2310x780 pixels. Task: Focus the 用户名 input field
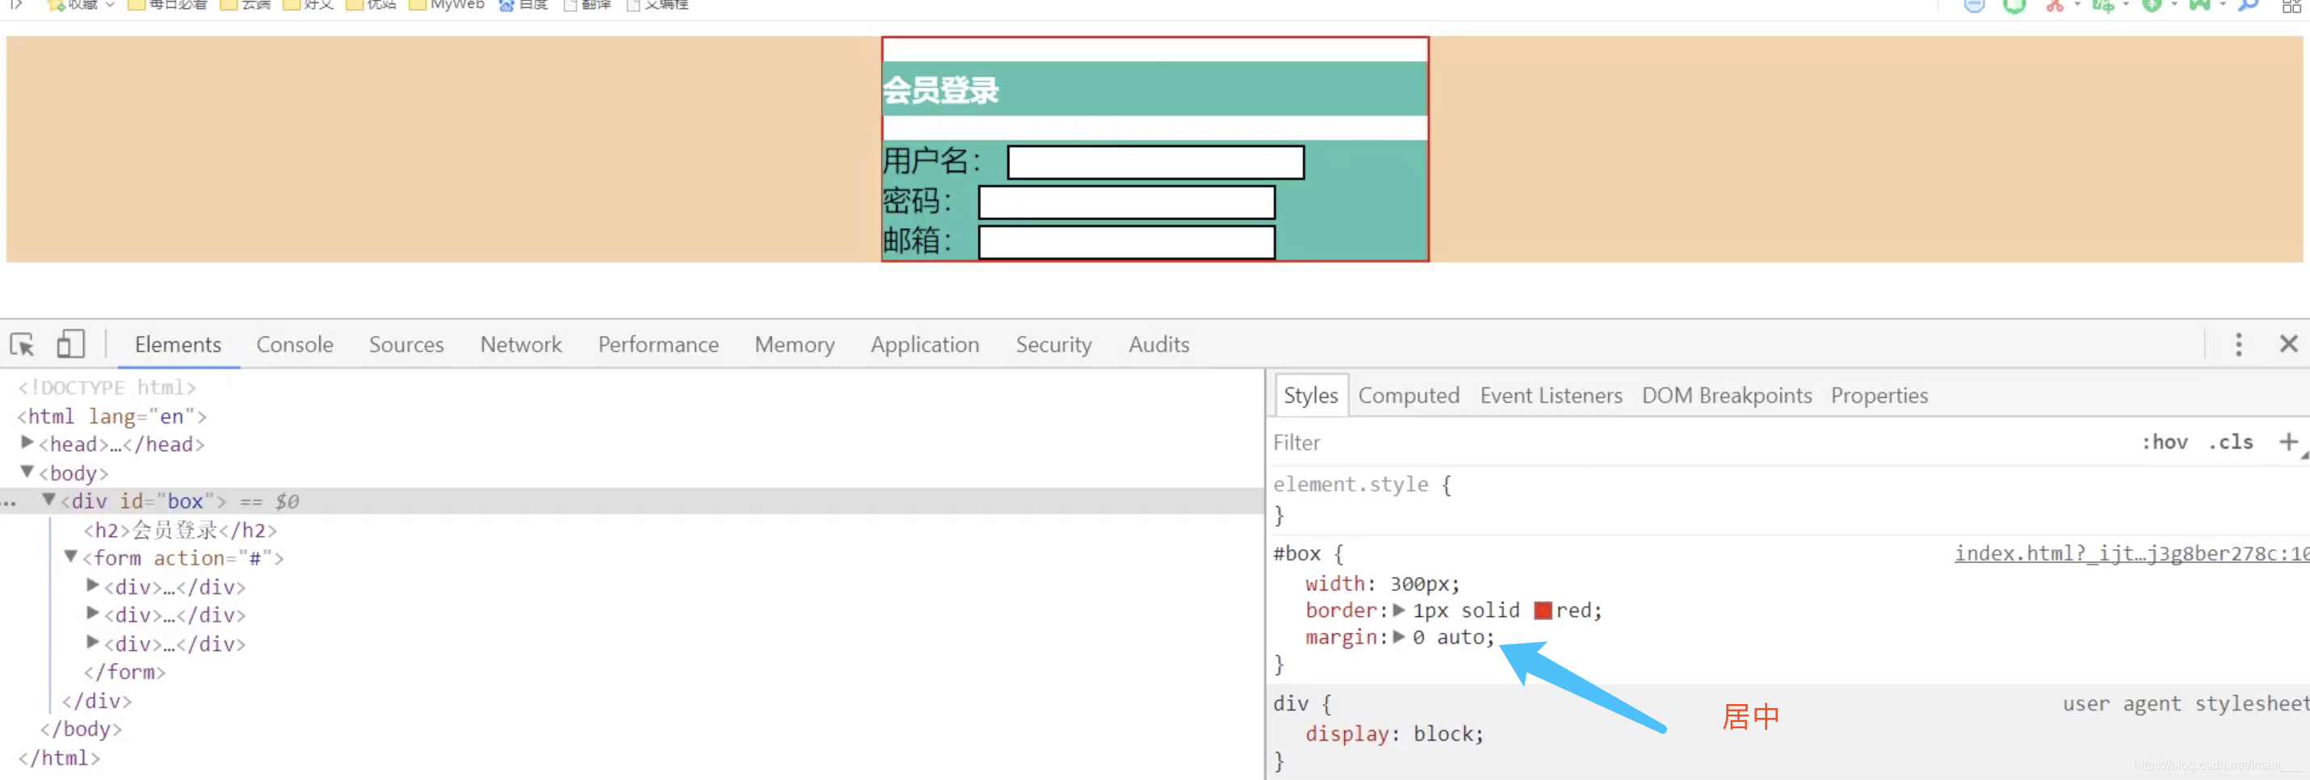point(1155,162)
